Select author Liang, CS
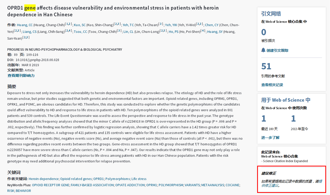 [x=30, y=32]
